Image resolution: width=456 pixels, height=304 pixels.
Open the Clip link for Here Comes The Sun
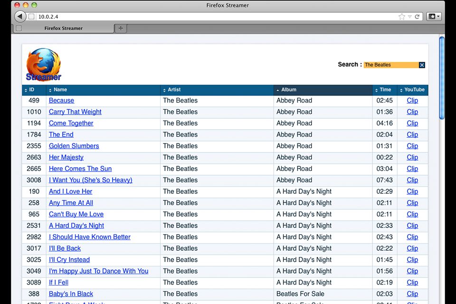pos(412,169)
